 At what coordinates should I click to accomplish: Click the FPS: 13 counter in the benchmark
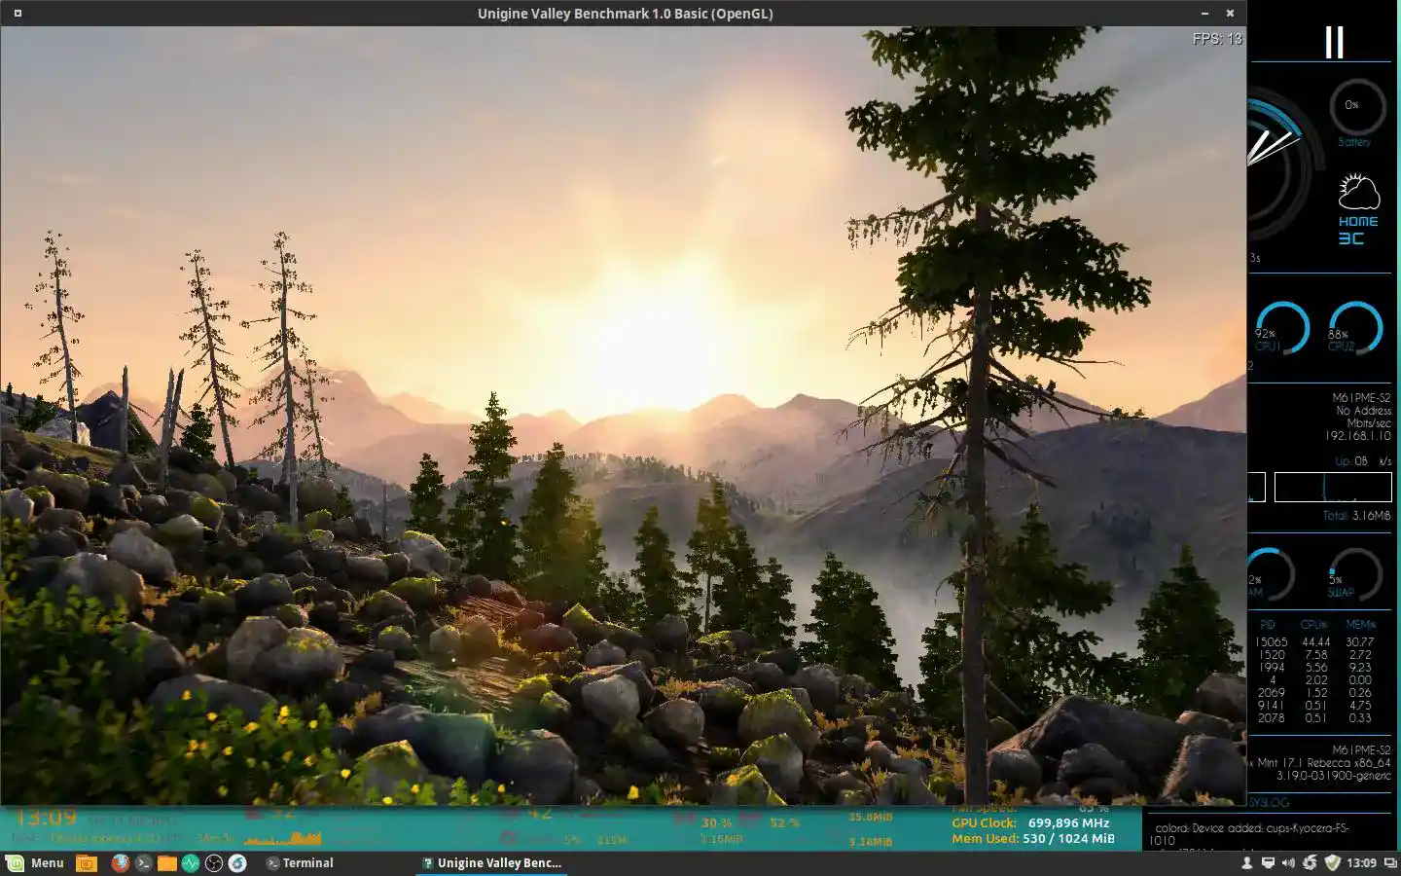(x=1217, y=39)
